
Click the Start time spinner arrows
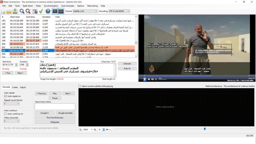coord(16,65)
